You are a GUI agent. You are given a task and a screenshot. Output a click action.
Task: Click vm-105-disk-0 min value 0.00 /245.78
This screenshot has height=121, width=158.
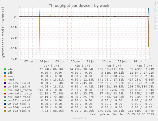(x=81, y=83)
